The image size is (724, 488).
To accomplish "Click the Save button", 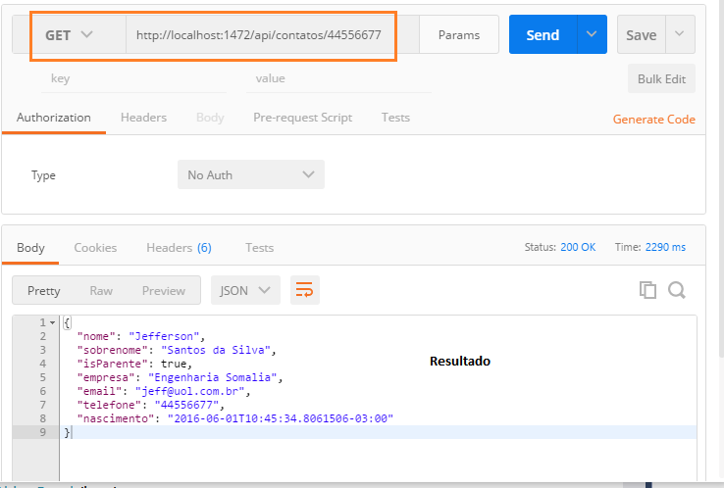I will 642,34.
